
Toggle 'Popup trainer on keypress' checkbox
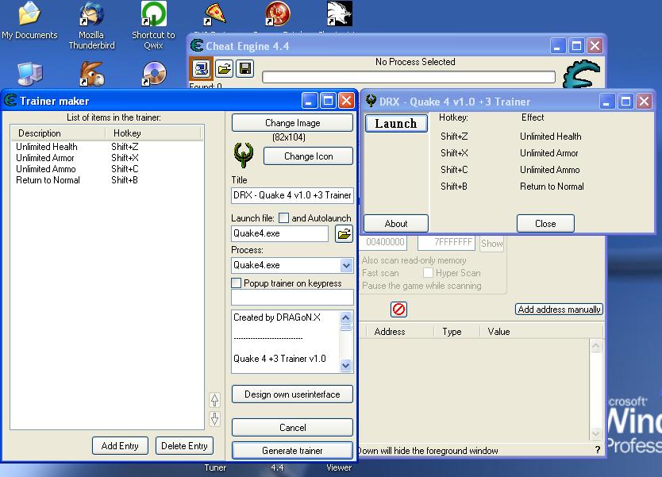237,283
